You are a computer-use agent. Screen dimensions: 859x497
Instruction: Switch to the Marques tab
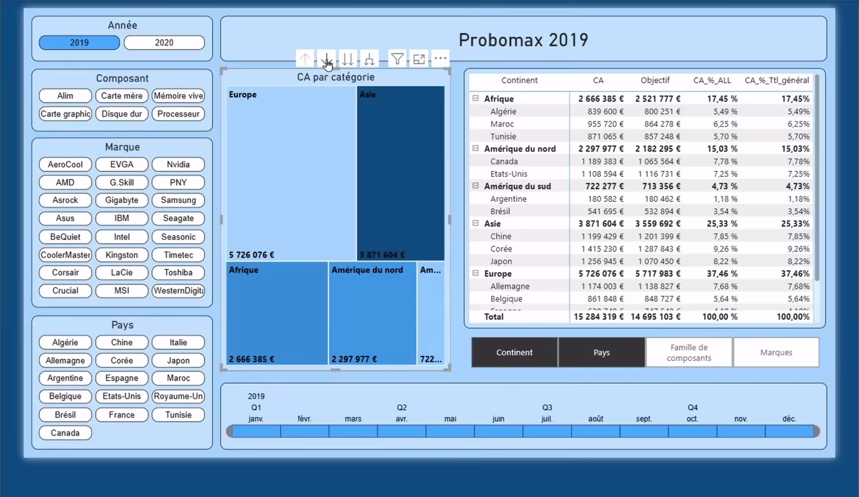(x=776, y=353)
